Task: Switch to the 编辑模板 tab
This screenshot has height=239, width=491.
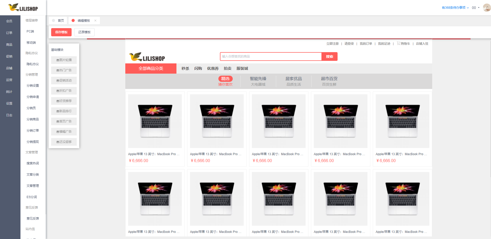Action: pyautogui.click(x=84, y=20)
